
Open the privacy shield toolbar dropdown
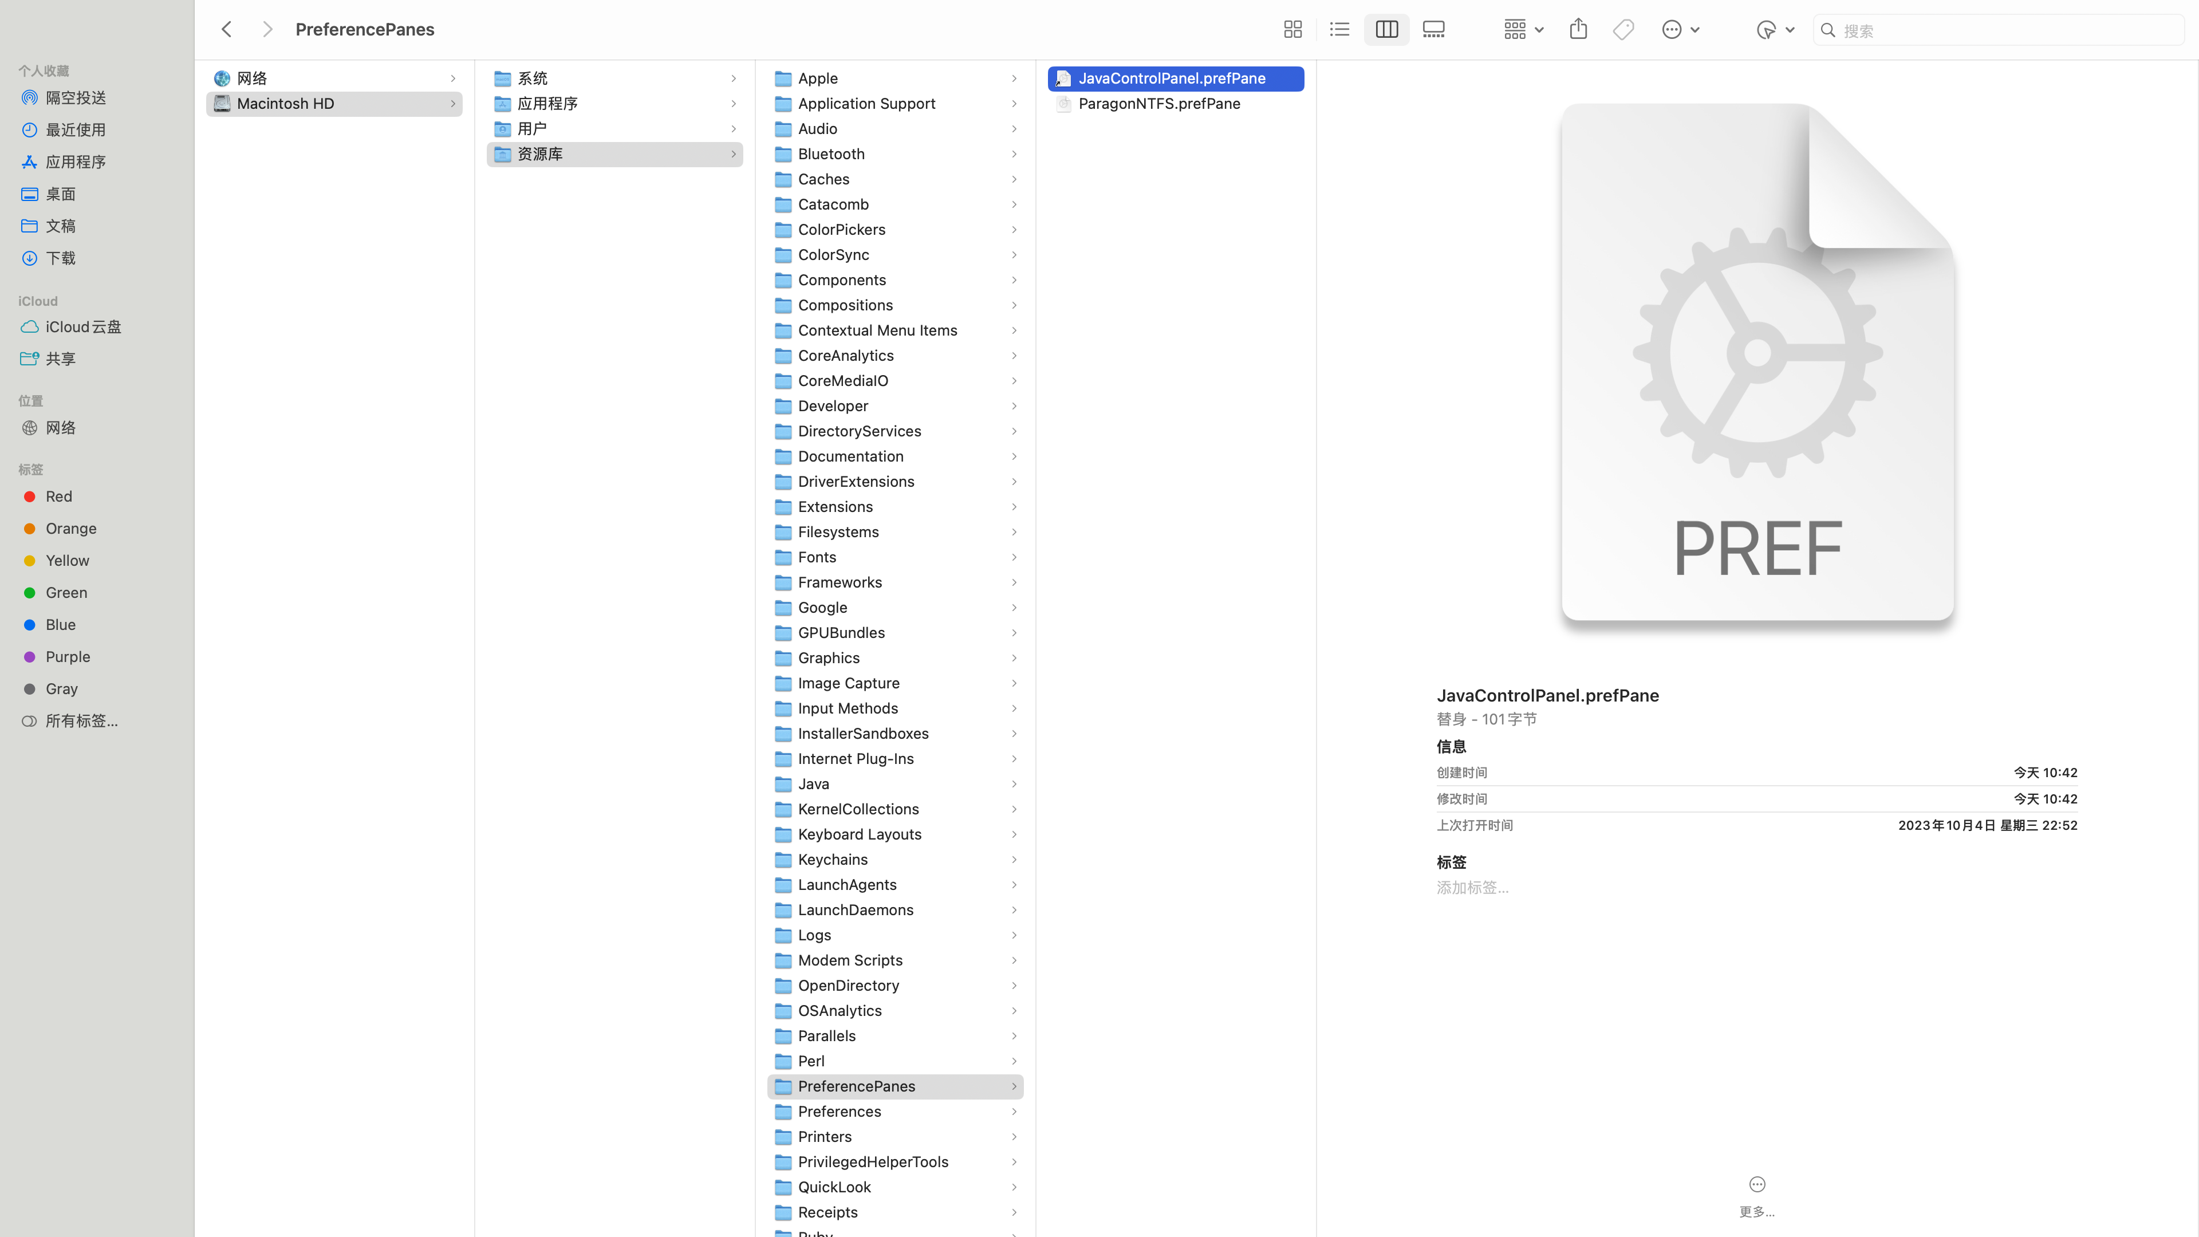1775,30
